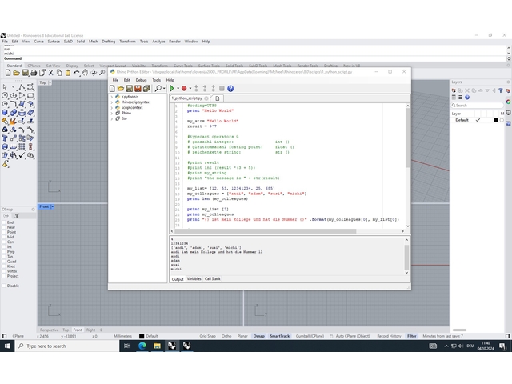The width and height of the screenshot is (512, 384).
Task: Select the Text object tool in Rhino sidebar
Action: pyautogui.click(x=5, y=138)
